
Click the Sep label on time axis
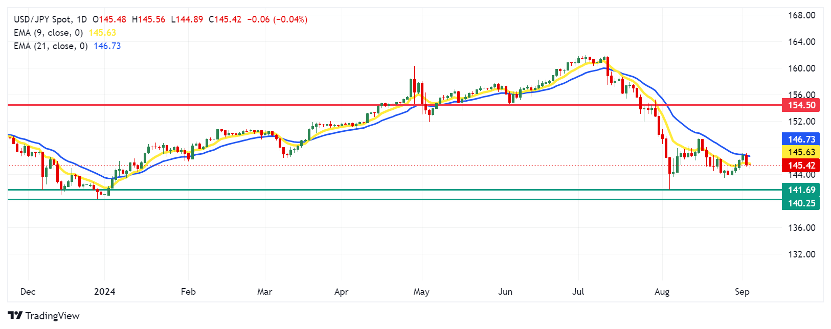742,292
